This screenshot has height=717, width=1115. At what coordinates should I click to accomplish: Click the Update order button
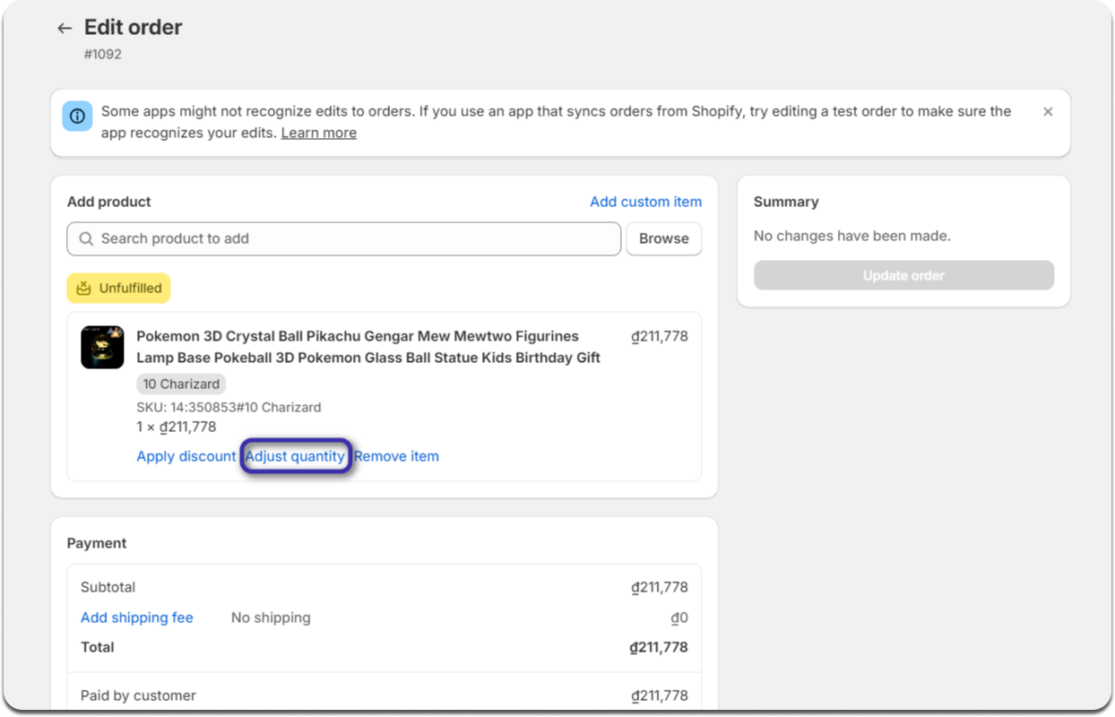click(903, 275)
